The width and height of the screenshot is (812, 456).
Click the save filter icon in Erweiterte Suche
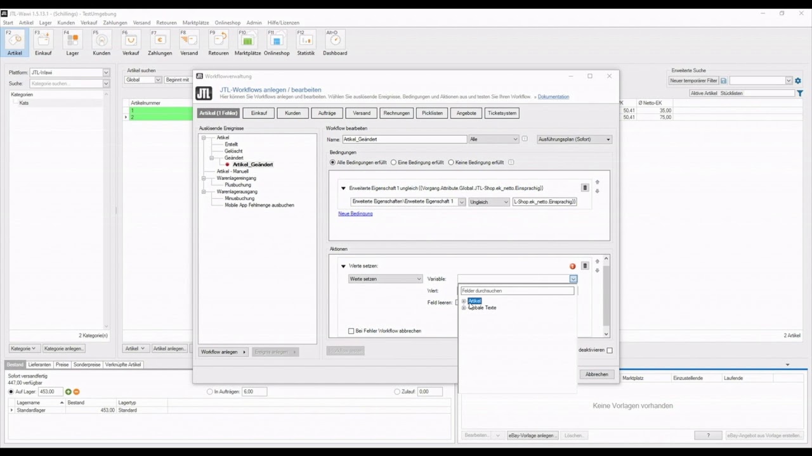[x=723, y=80]
